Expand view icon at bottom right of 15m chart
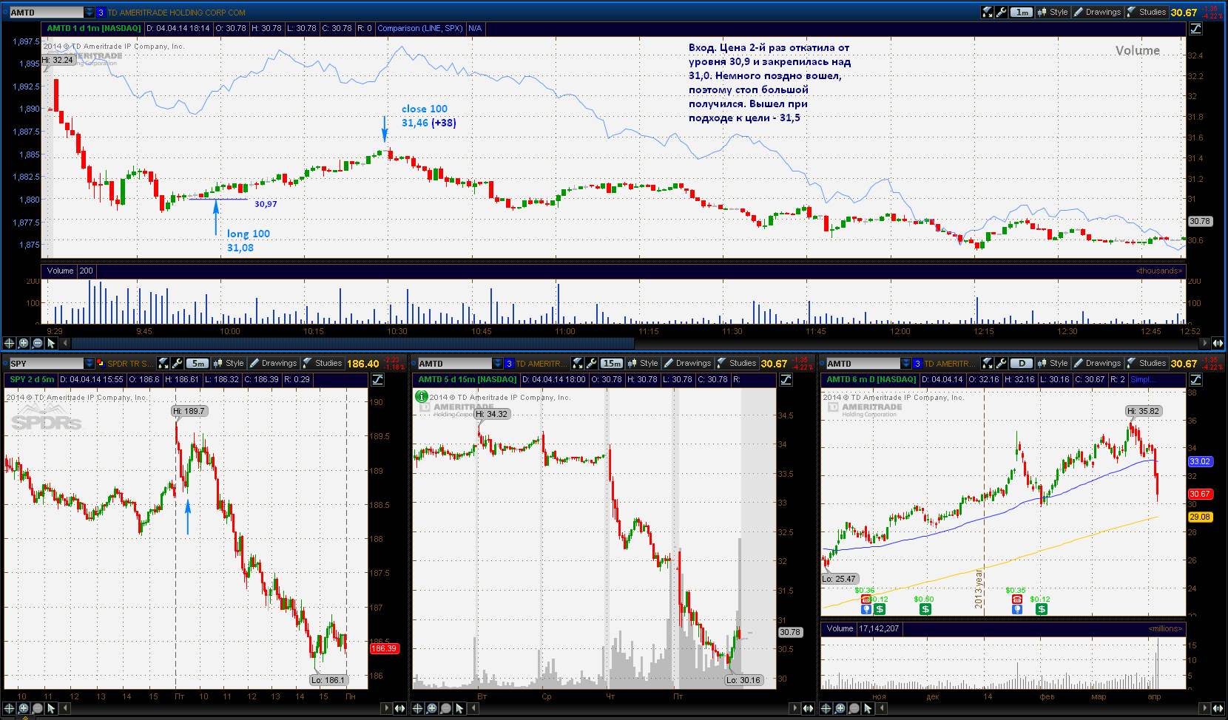This screenshot has width=1228, height=720. (809, 708)
